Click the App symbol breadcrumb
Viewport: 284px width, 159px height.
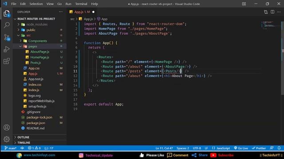coord(103,19)
